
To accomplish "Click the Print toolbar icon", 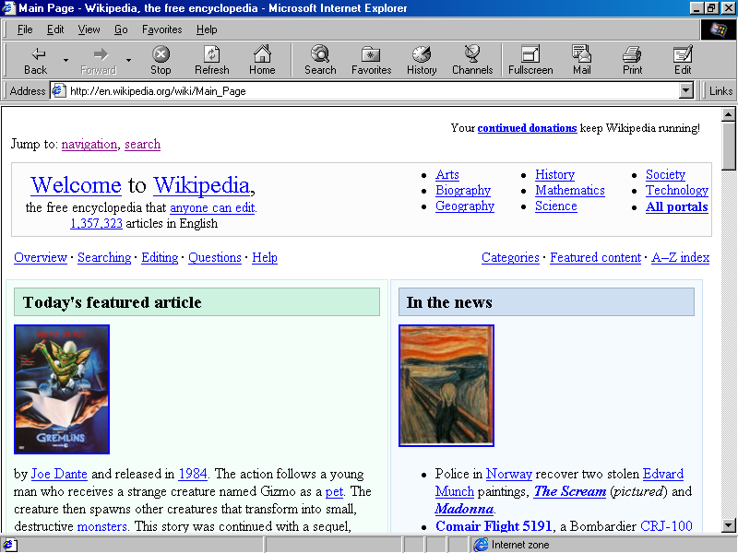I will [x=632, y=54].
